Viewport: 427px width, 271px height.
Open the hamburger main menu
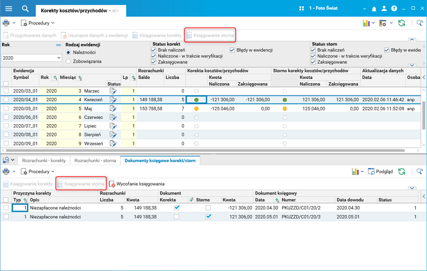[9, 9]
